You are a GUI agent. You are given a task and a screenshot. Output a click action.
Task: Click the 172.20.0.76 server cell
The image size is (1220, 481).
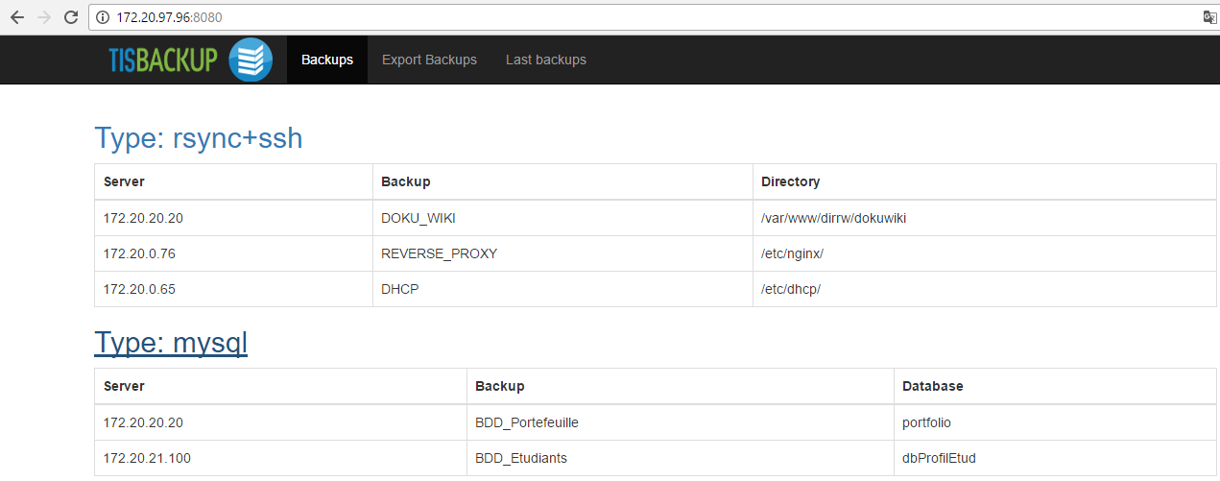(x=139, y=254)
